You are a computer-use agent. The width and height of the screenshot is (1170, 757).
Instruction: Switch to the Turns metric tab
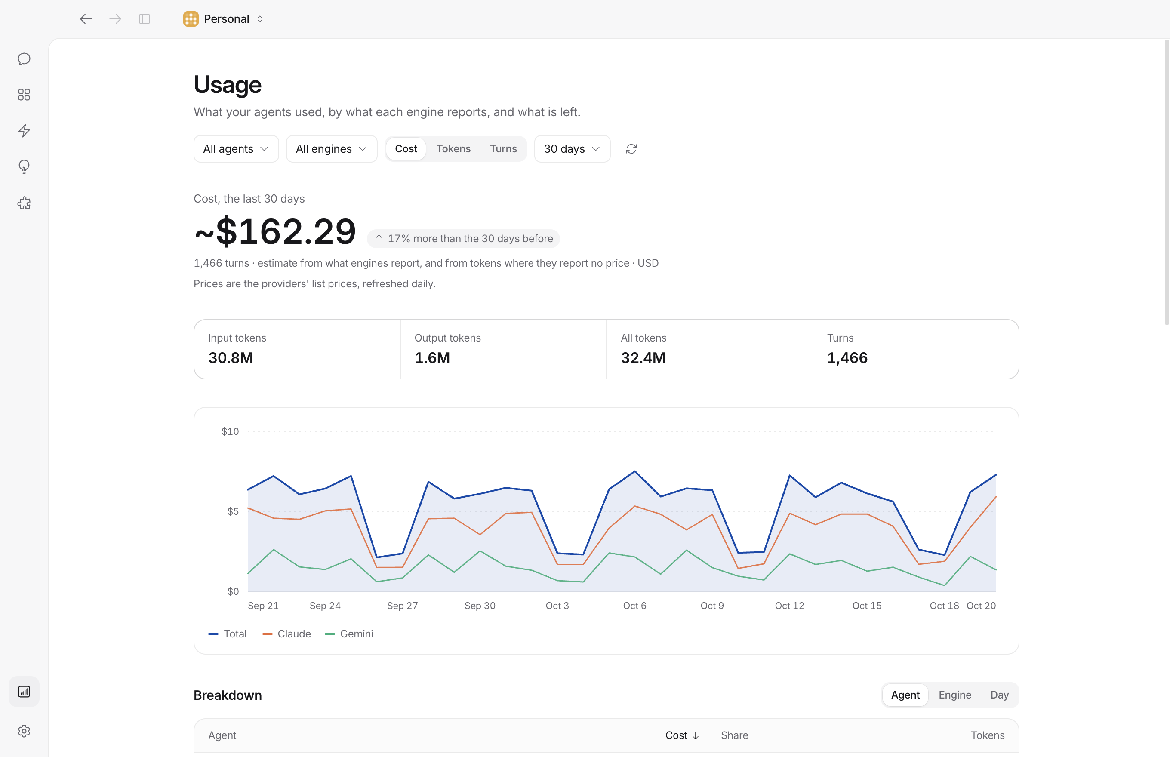(503, 149)
